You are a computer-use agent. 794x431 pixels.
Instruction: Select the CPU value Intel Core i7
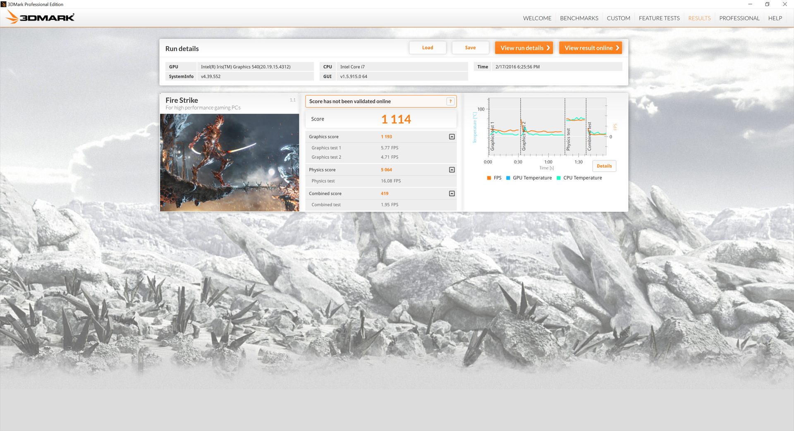tap(352, 67)
